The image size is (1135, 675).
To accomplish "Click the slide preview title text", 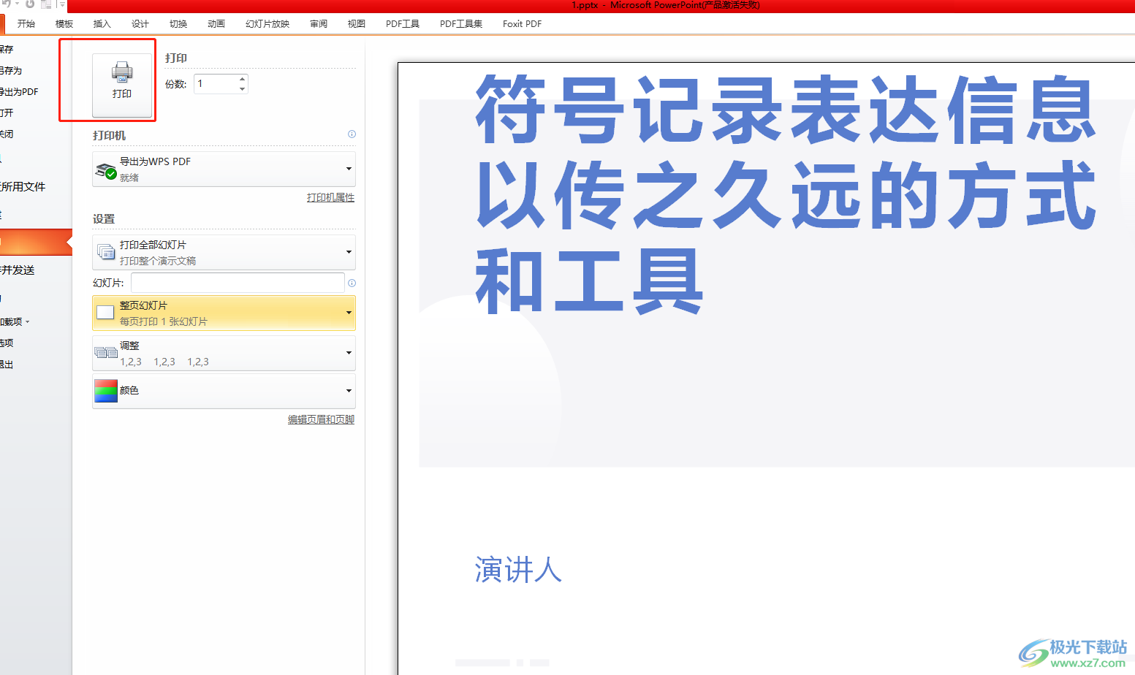I will pyautogui.click(x=786, y=195).
